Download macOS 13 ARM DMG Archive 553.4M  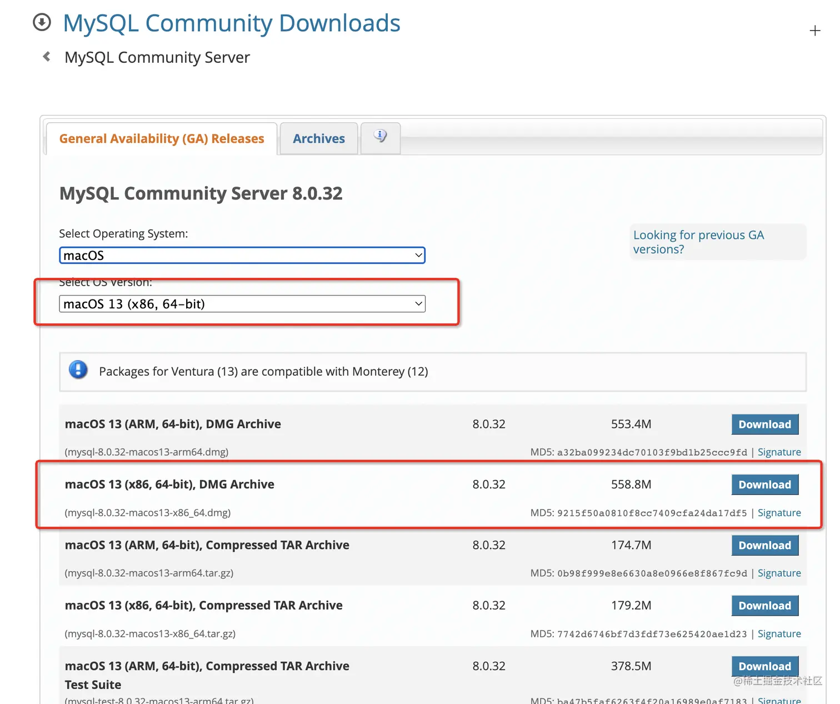tap(765, 425)
